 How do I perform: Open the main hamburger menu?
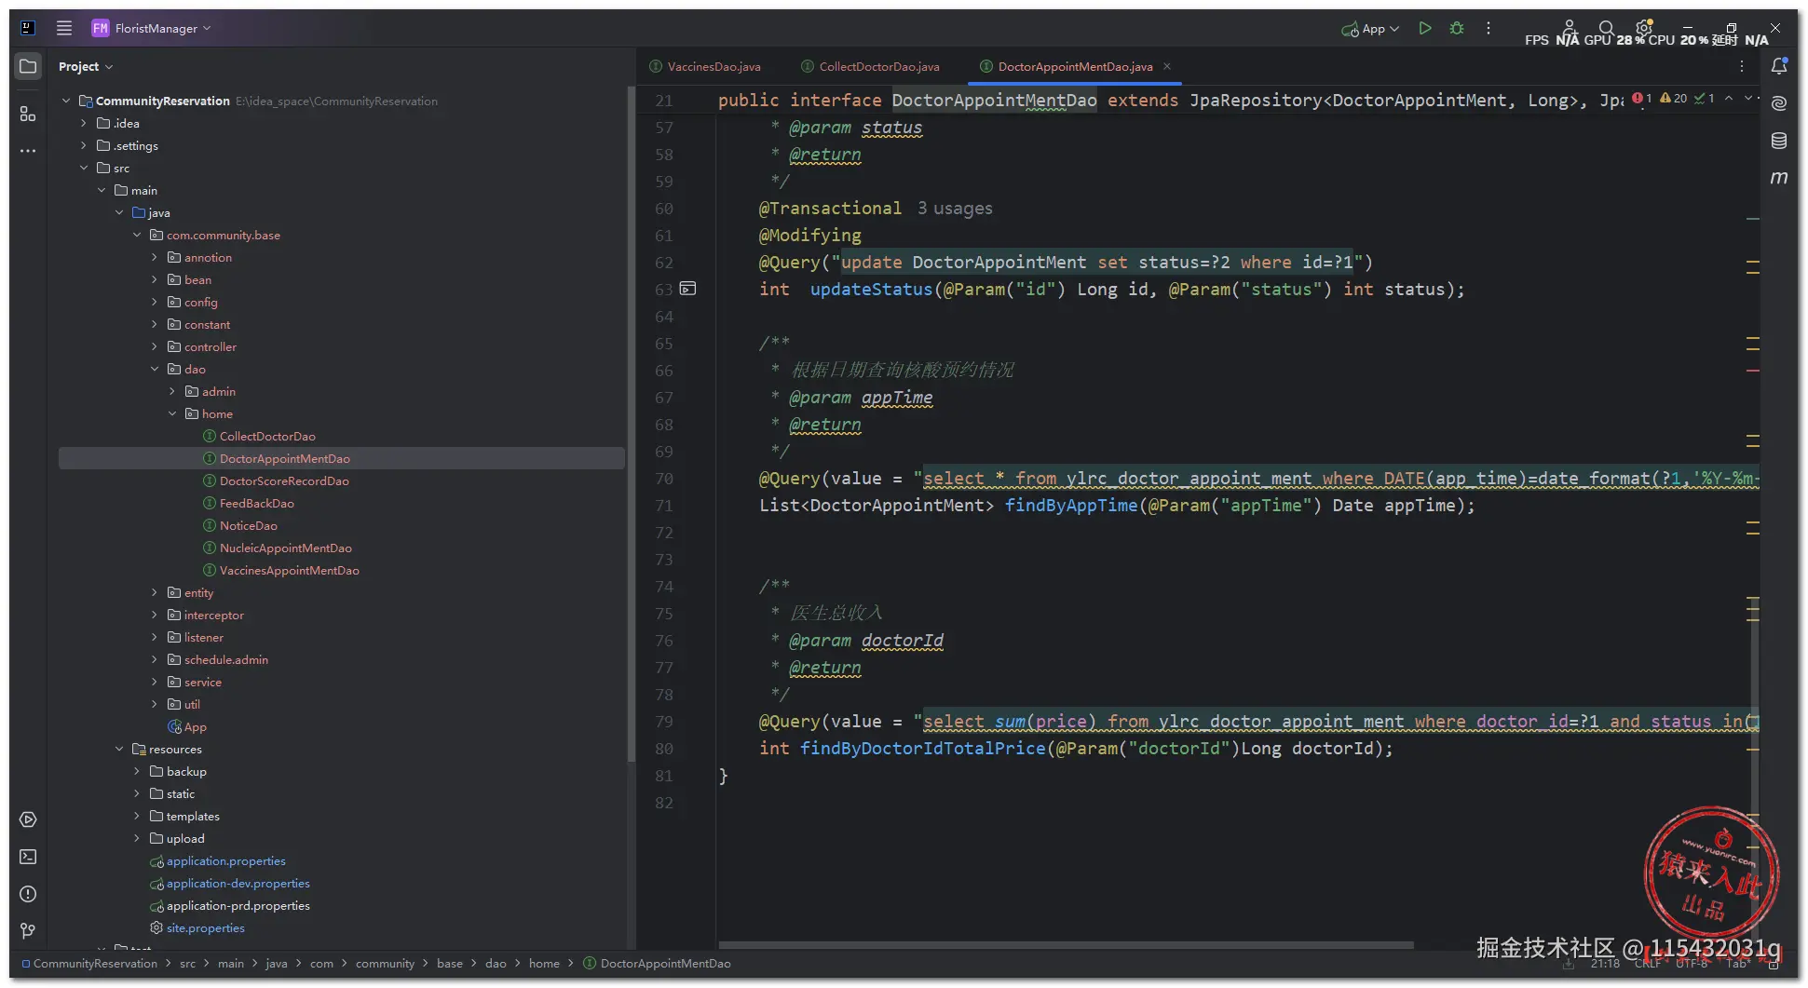click(x=64, y=28)
